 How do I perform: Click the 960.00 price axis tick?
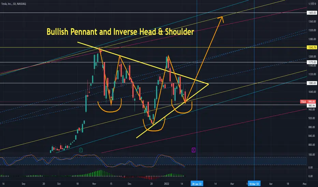point(312,109)
